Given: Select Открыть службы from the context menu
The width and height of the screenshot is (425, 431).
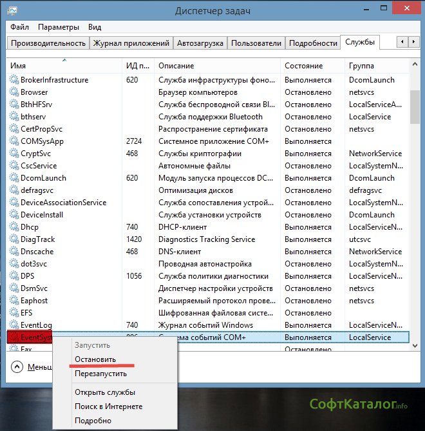Looking at the screenshot, I should point(105,392).
